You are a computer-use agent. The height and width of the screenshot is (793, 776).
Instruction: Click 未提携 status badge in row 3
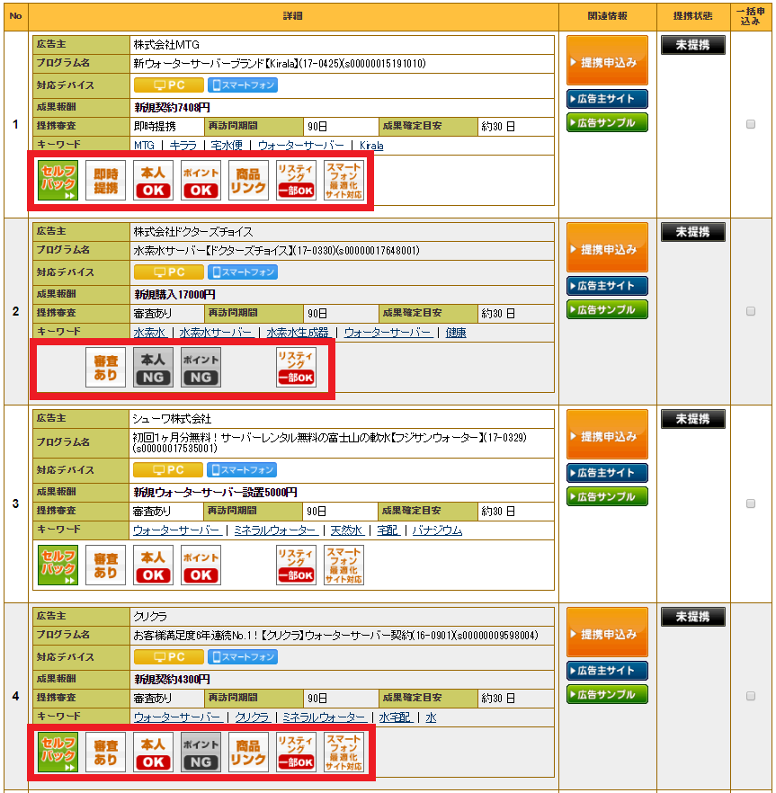693,419
